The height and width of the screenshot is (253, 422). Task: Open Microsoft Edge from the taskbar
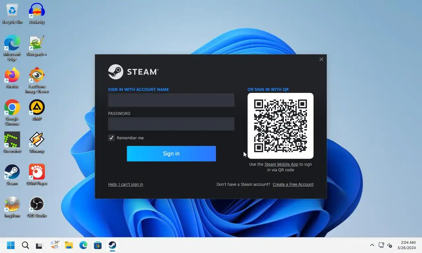click(83, 245)
